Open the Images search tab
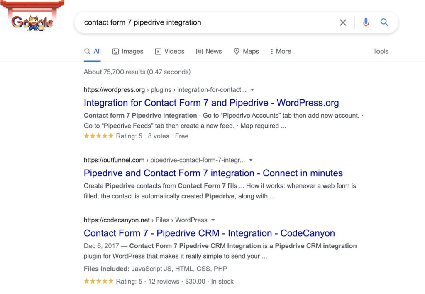Screen dimensions: 425x294 click(128, 51)
